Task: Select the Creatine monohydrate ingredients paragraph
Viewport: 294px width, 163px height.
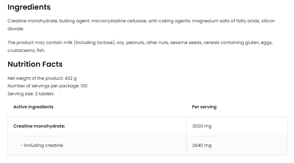Action: [141, 25]
